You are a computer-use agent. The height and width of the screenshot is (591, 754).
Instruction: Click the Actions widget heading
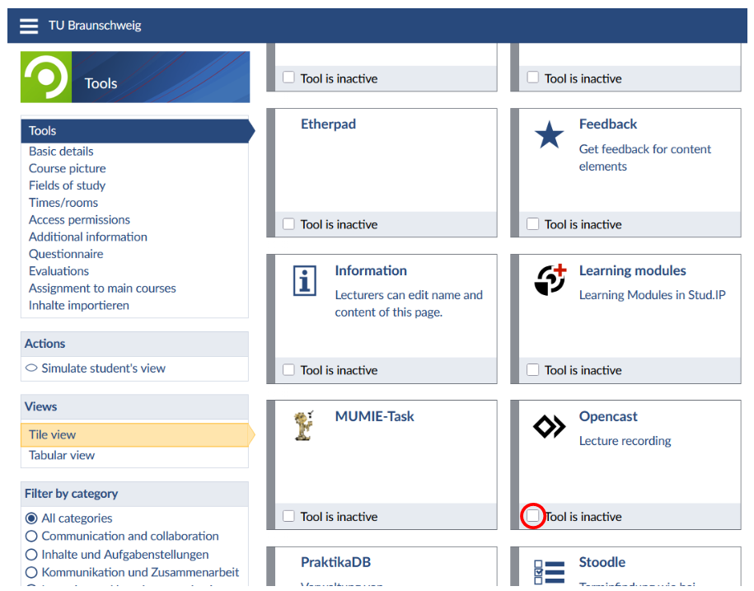pos(44,344)
